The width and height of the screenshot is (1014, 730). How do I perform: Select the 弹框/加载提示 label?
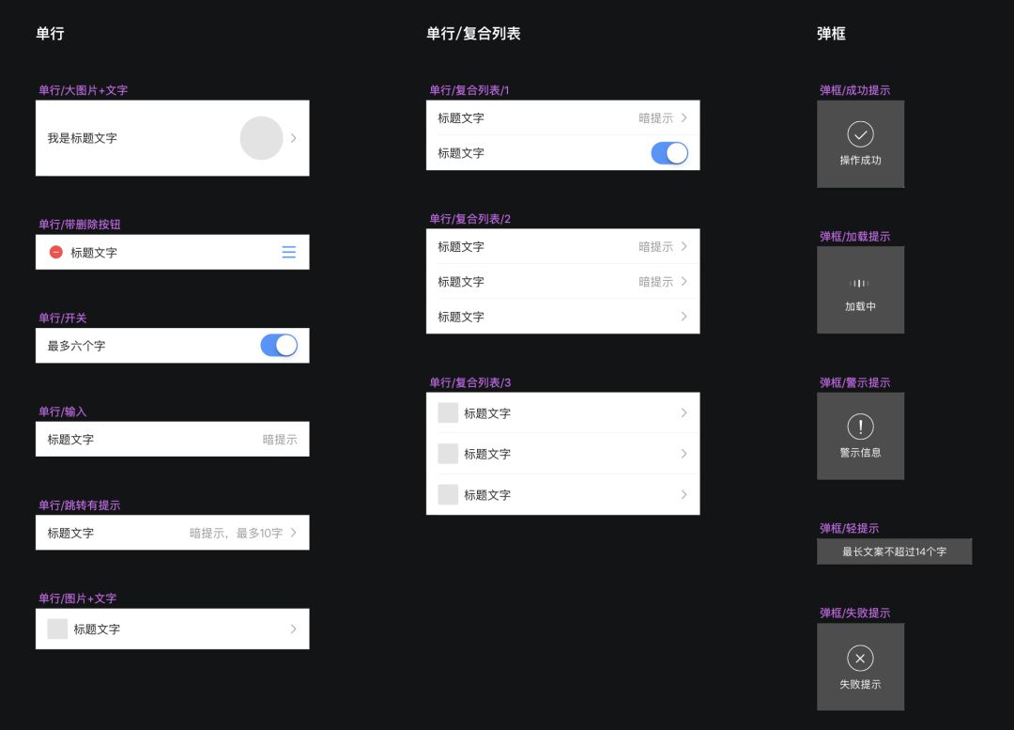point(855,236)
